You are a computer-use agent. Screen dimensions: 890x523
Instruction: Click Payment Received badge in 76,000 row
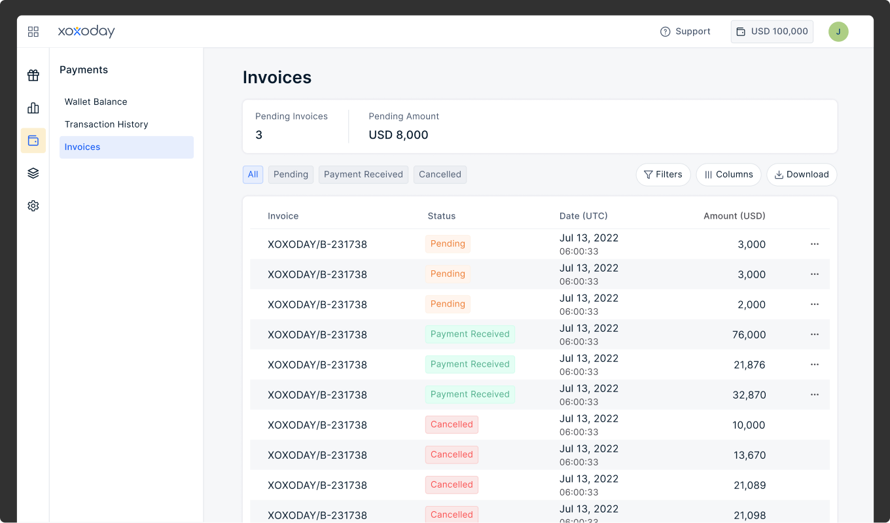pyautogui.click(x=470, y=334)
